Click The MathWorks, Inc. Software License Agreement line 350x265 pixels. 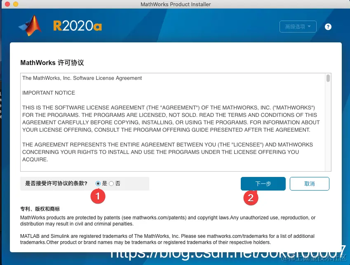(82, 78)
